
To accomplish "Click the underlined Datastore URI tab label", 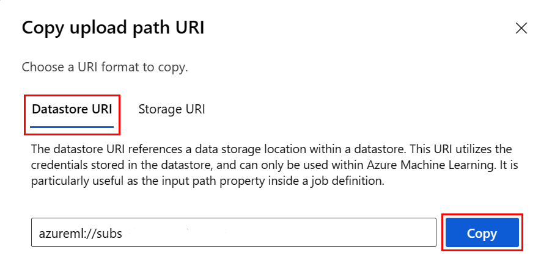I will click(x=72, y=110).
